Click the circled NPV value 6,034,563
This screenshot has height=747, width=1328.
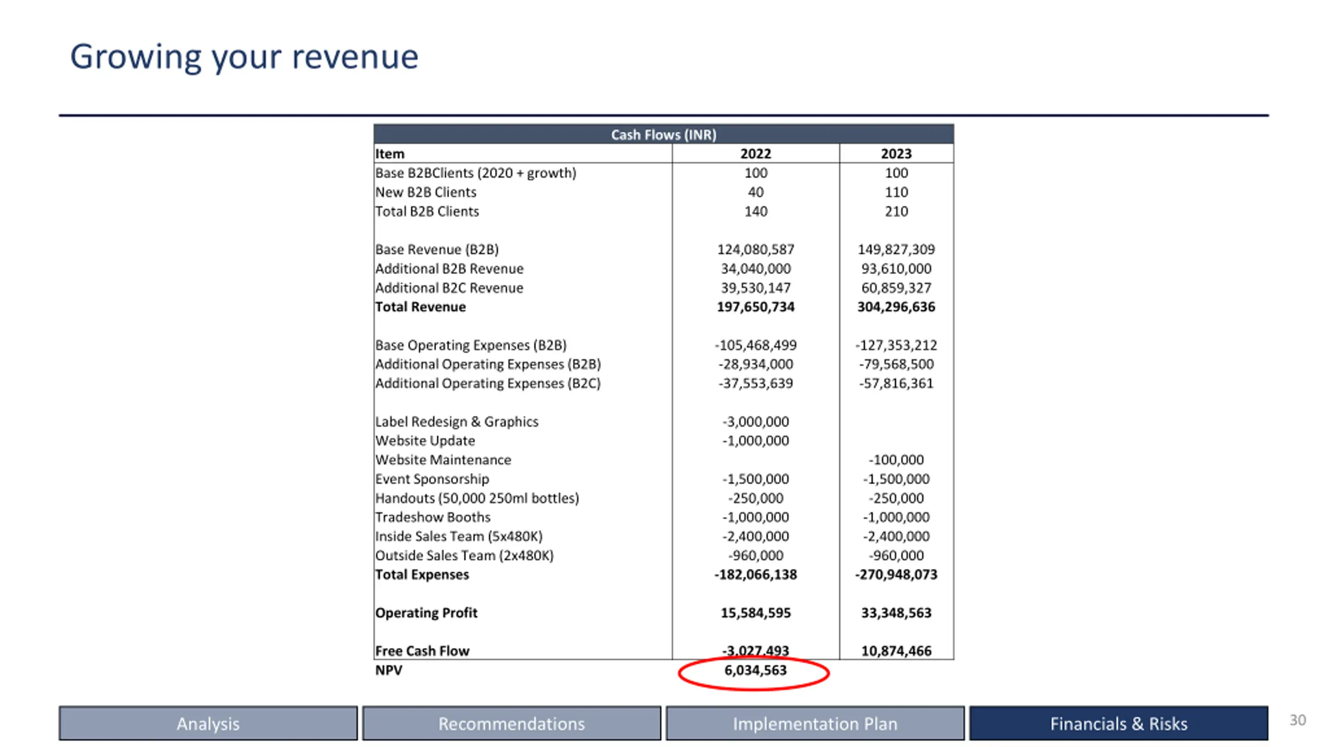pyautogui.click(x=755, y=670)
